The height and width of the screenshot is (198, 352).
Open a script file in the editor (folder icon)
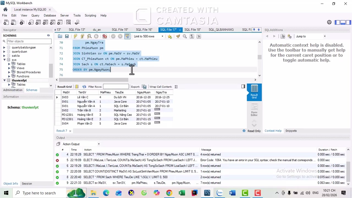coord(60,36)
